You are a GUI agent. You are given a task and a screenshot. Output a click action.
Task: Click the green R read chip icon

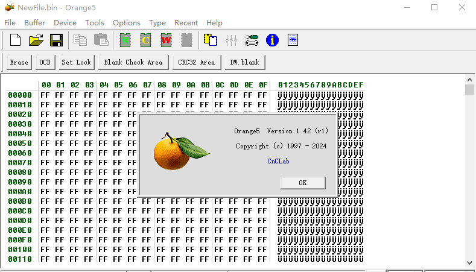point(125,40)
